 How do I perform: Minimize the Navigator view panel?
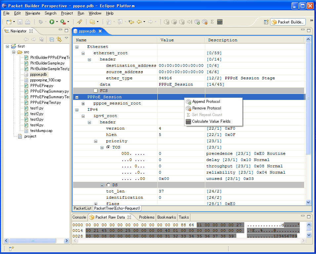(x=60, y=30)
